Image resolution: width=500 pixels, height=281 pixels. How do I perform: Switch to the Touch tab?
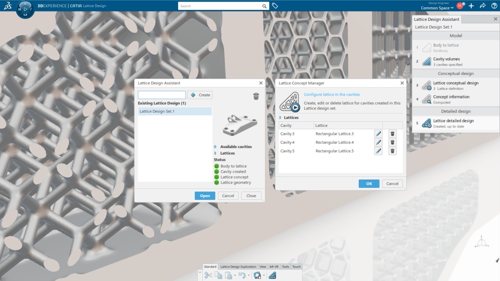point(296,266)
